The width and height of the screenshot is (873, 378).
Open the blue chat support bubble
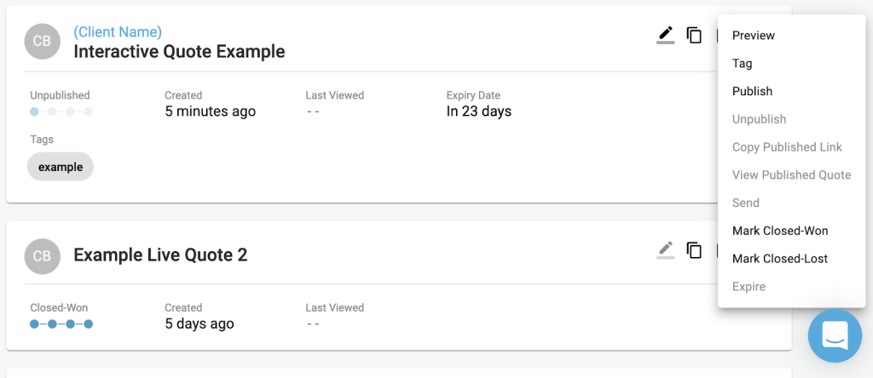835,335
